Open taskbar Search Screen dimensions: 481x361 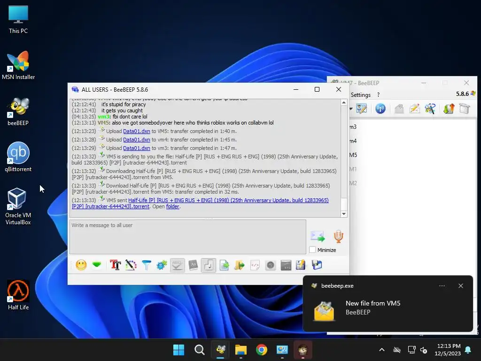pyautogui.click(x=199, y=350)
